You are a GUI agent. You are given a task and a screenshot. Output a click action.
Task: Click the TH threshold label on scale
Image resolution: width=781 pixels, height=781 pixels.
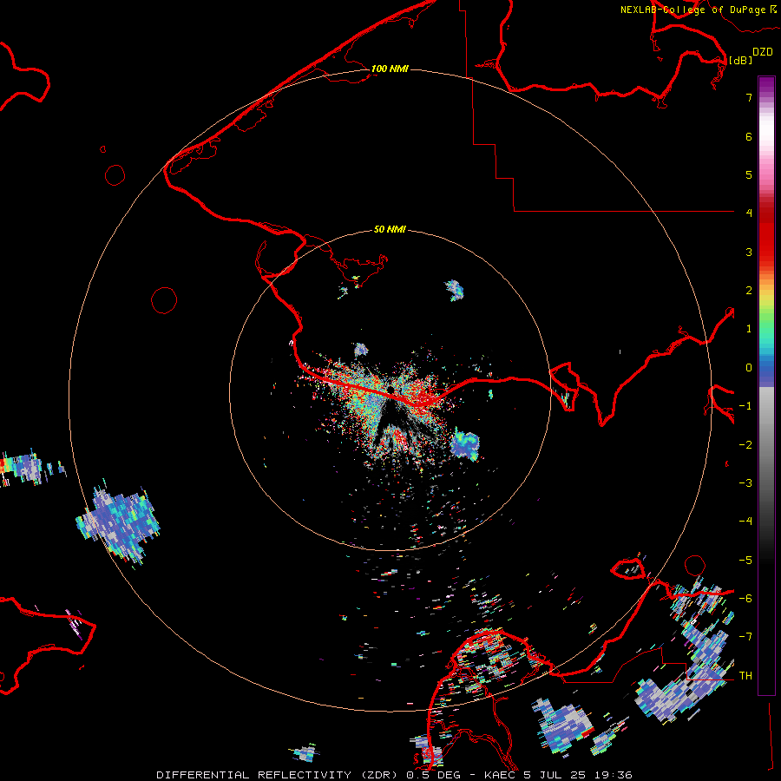point(745,676)
